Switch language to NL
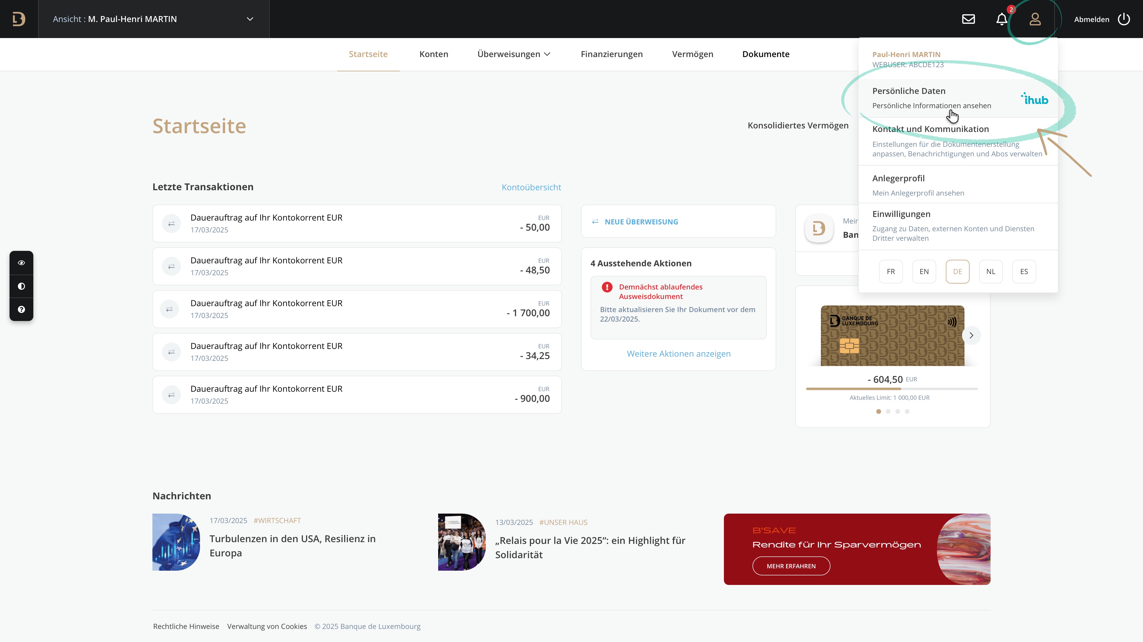This screenshot has width=1143, height=642. [991, 272]
